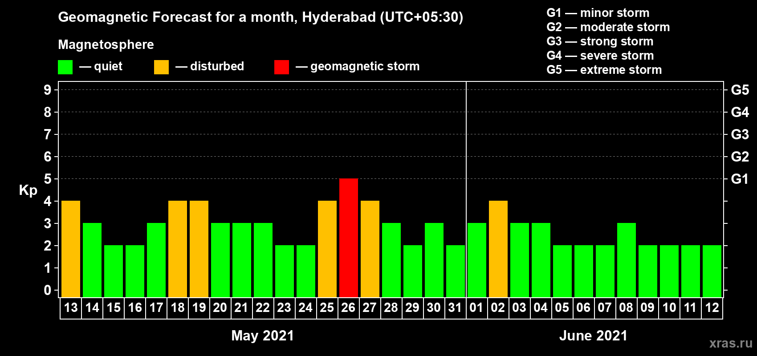Click the '— geomagnetic storm' legend text
The image size is (757, 356).
point(358,66)
